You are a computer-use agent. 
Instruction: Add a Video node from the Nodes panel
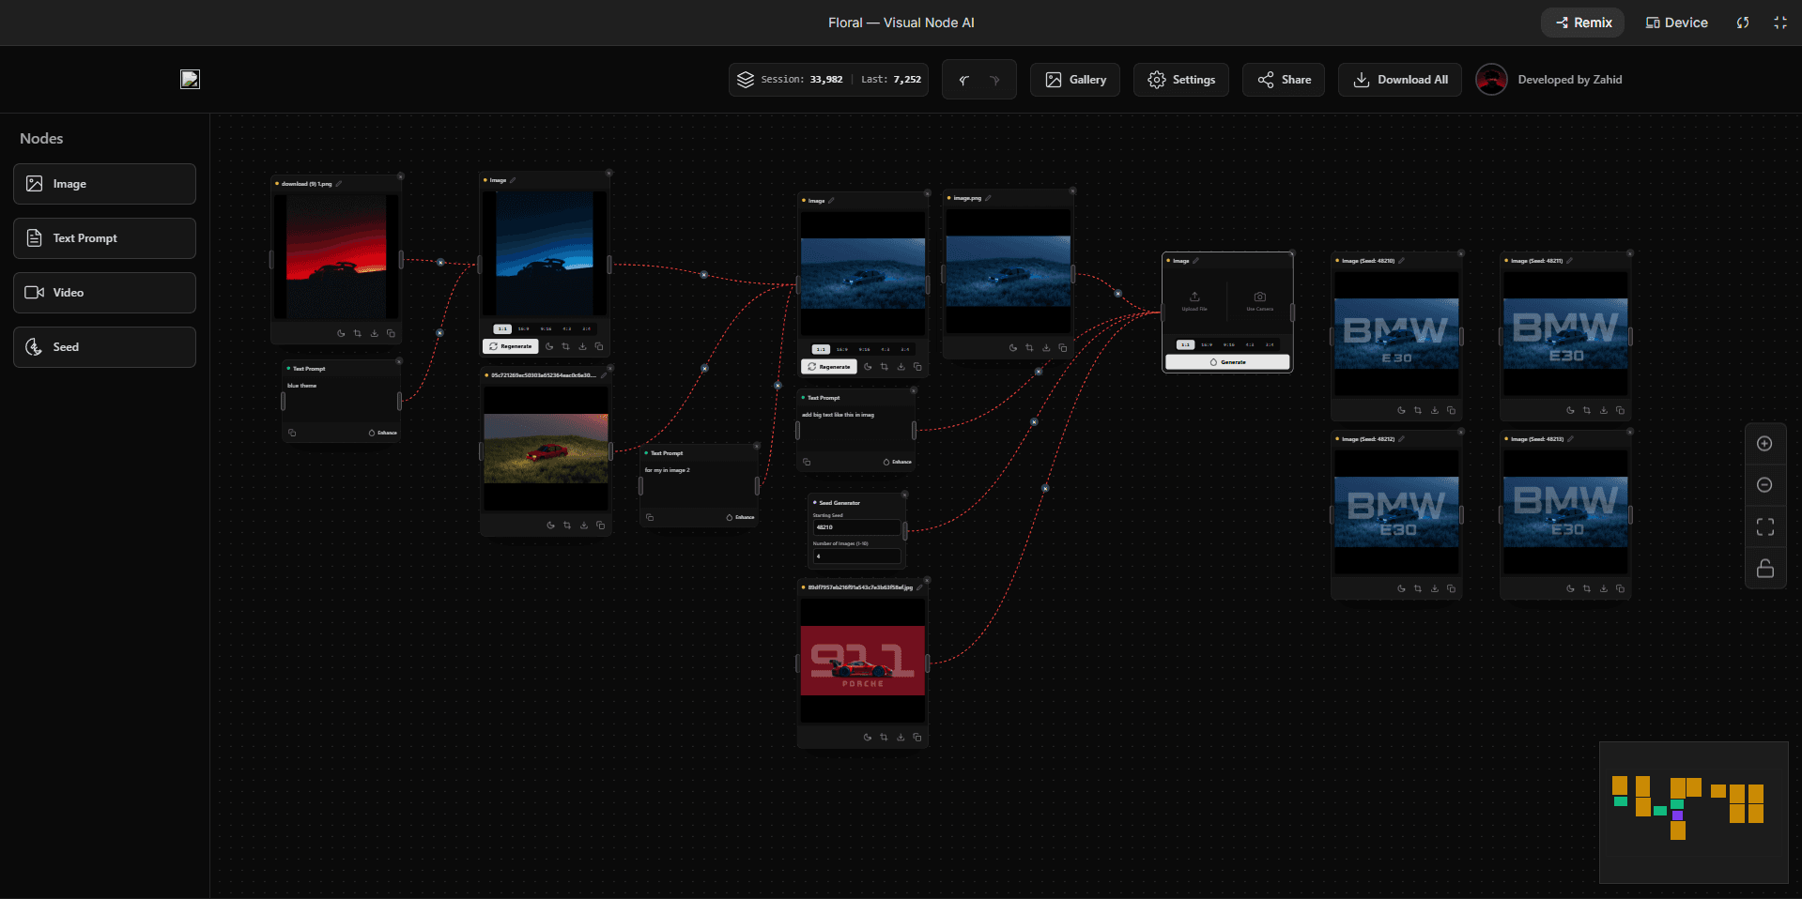pyautogui.click(x=104, y=293)
